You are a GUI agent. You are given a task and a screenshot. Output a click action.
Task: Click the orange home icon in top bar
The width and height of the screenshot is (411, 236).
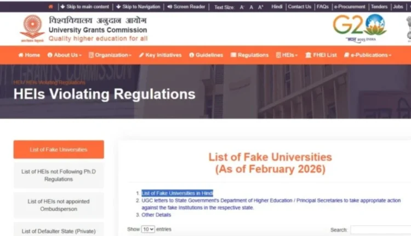[x=51, y=7]
